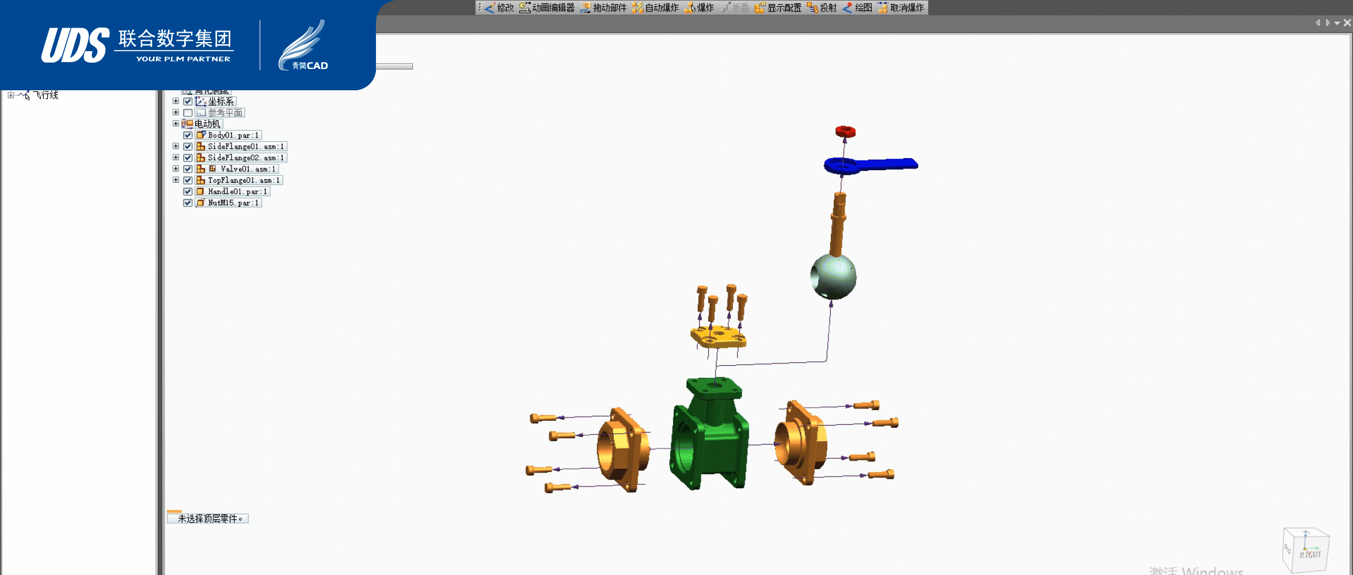This screenshot has height=575, width=1353.
Task: Toggle the NutM15.par:1 checkbox
Action: pyautogui.click(x=188, y=203)
